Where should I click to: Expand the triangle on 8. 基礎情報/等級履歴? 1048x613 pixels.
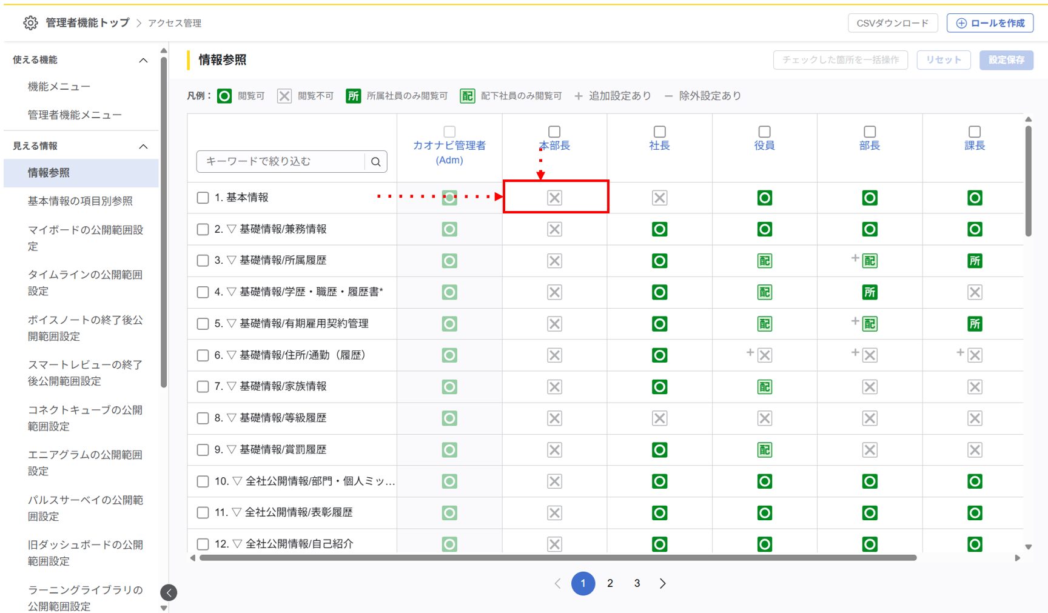tap(232, 418)
